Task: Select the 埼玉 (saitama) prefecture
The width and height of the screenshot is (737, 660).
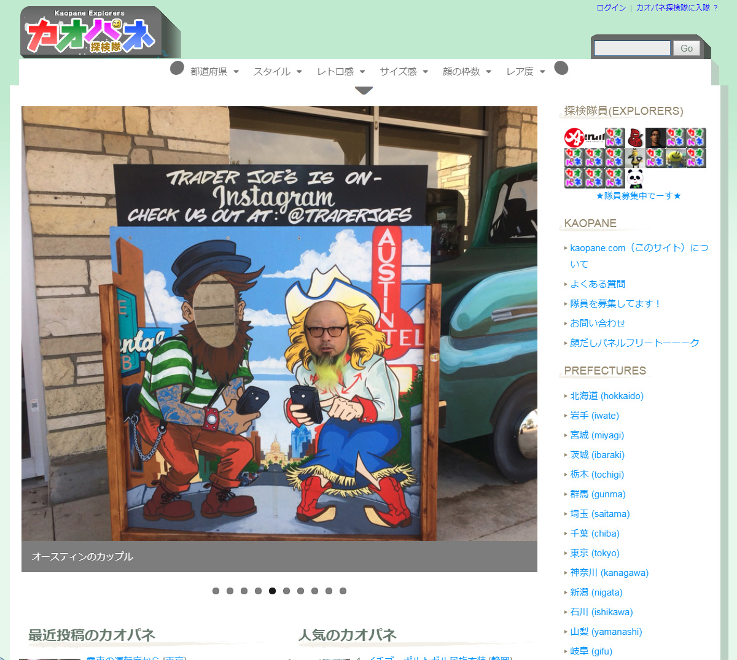Action: click(x=600, y=514)
